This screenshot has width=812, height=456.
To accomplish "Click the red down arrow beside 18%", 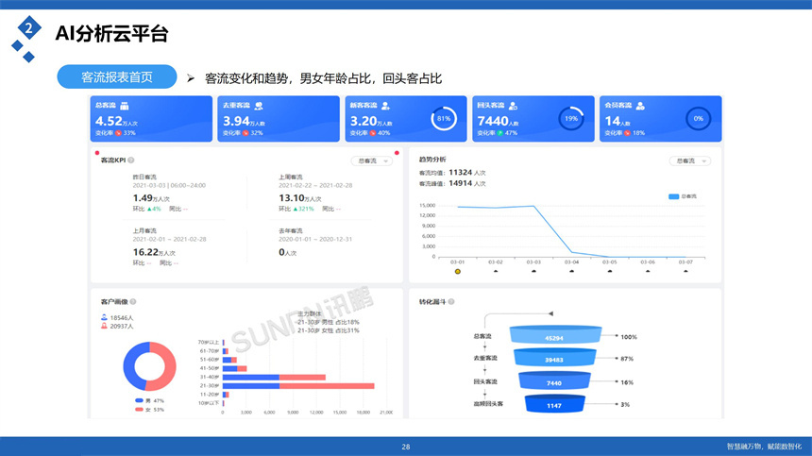I will pos(627,133).
